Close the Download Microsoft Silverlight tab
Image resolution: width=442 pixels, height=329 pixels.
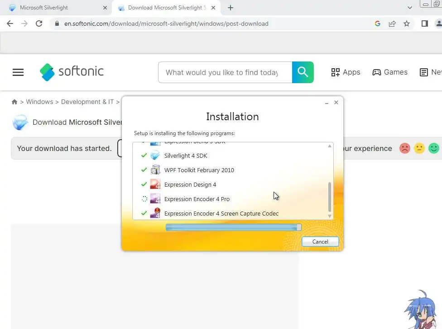pyautogui.click(x=213, y=8)
